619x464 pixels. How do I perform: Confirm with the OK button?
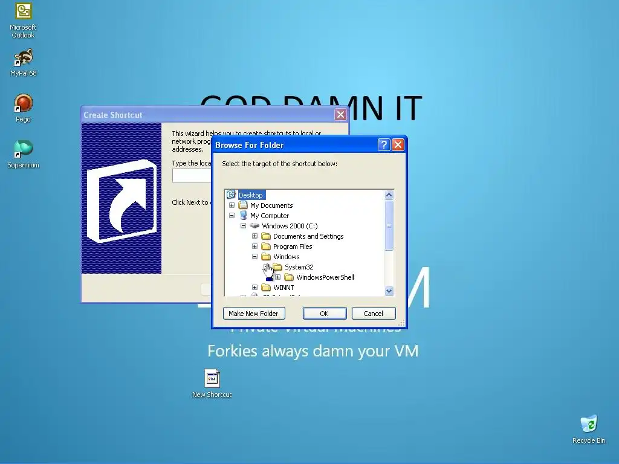point(325,314)
